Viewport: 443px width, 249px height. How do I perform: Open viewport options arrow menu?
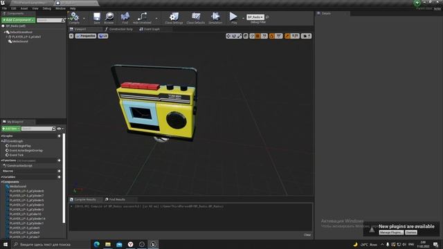[x=71, y=36]
